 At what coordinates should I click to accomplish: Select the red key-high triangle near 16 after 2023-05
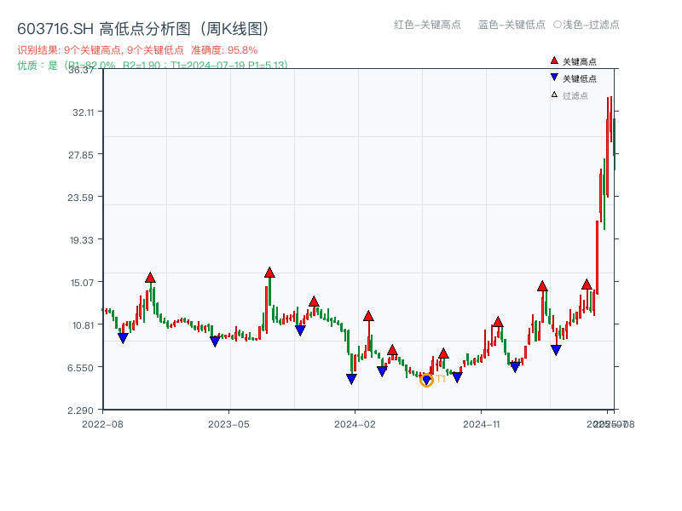pyautogui.click(x=269, y=273)
